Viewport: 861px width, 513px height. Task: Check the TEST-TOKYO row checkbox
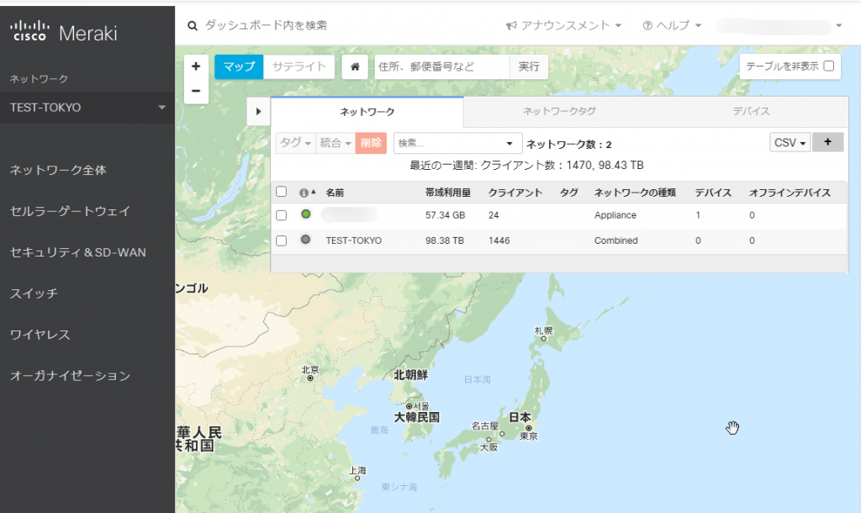(281, 241)
